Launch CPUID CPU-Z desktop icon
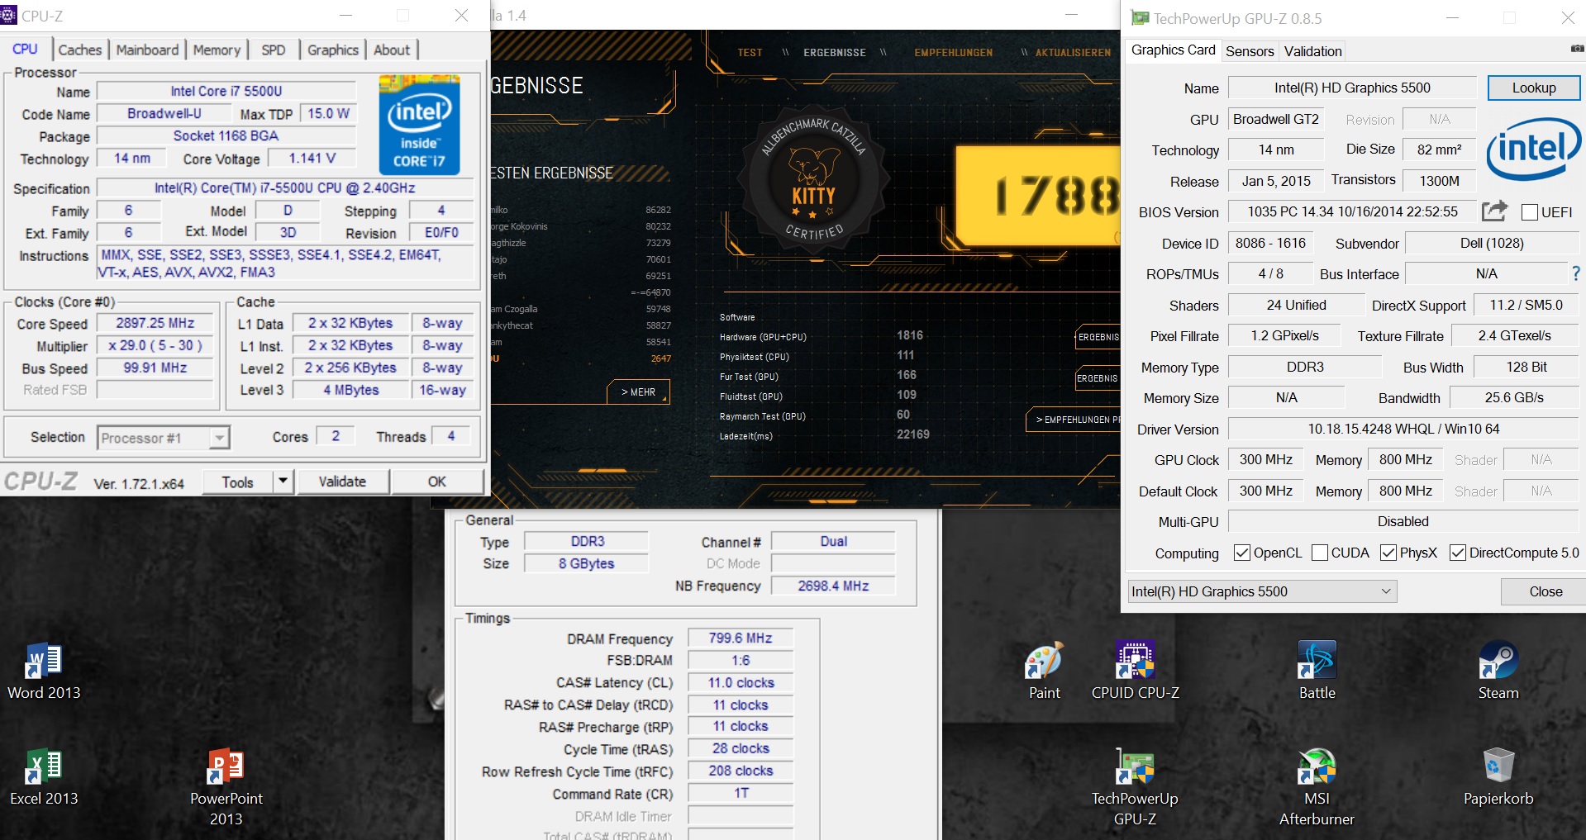The image size is (1586, 840). 1135,672
